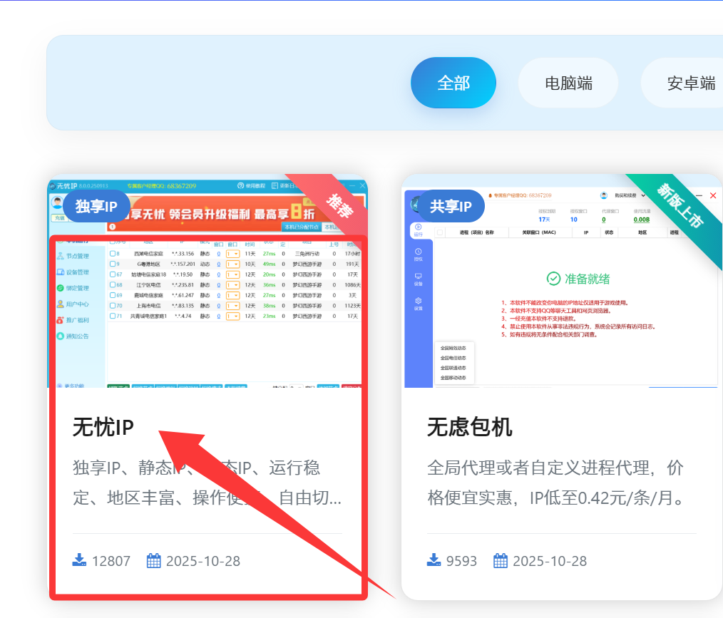Select the 全部 filter tab
723x618 pixels.
coord(453,83)
